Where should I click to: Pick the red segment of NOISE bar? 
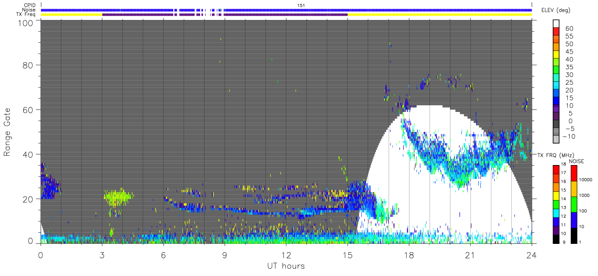(574, 173)
